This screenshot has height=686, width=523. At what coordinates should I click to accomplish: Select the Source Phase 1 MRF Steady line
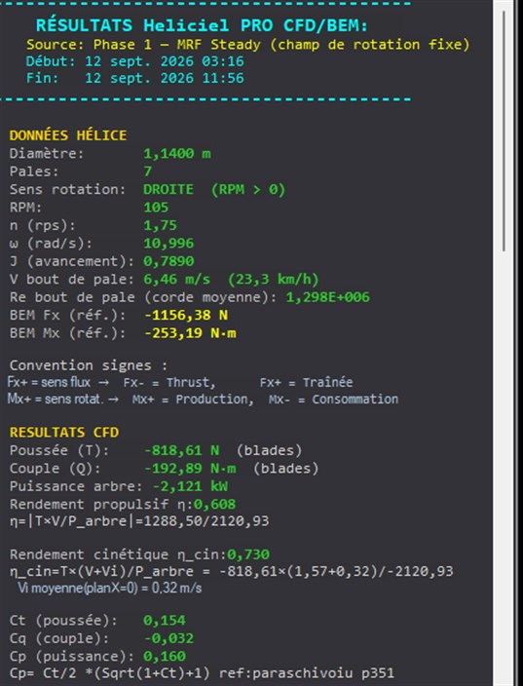[x=248, y=45]
